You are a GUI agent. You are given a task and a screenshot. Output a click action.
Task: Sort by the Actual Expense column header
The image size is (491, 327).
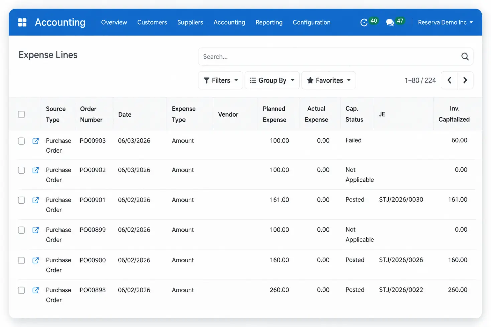coord(316,114)
